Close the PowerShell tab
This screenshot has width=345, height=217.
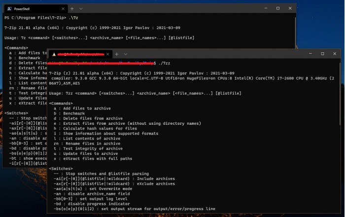[63, 9]
